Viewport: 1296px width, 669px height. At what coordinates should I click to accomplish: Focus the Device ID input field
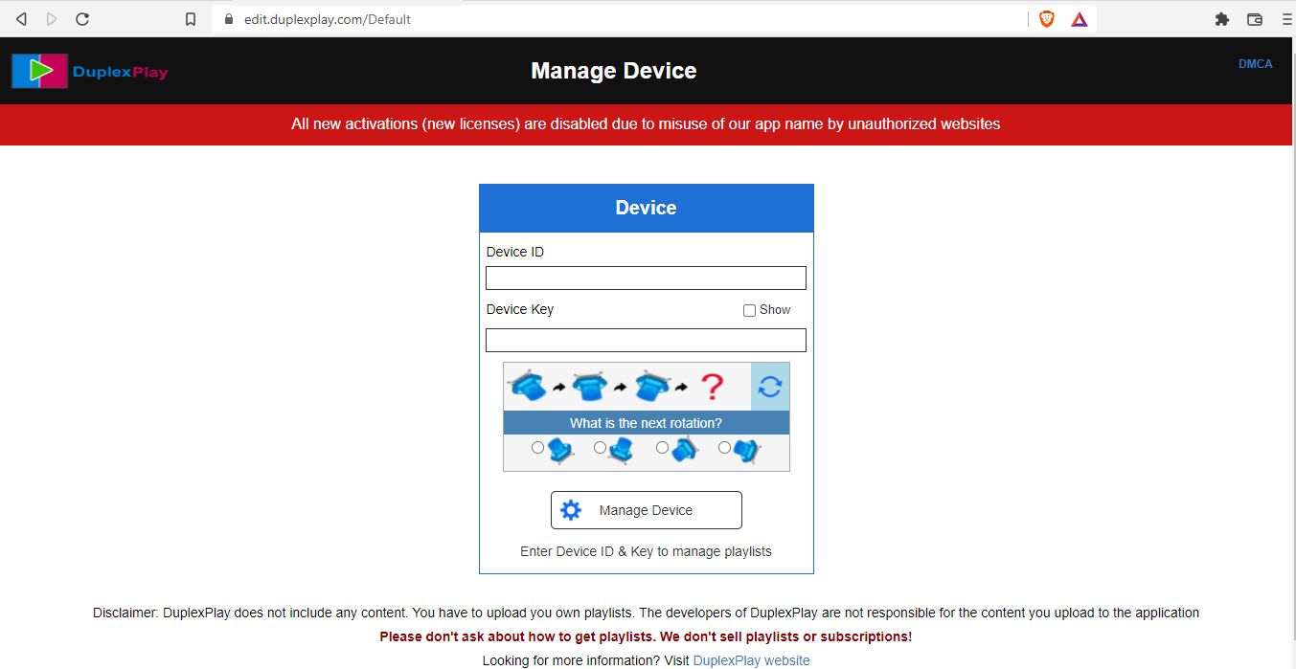click(x=646, y=278)
